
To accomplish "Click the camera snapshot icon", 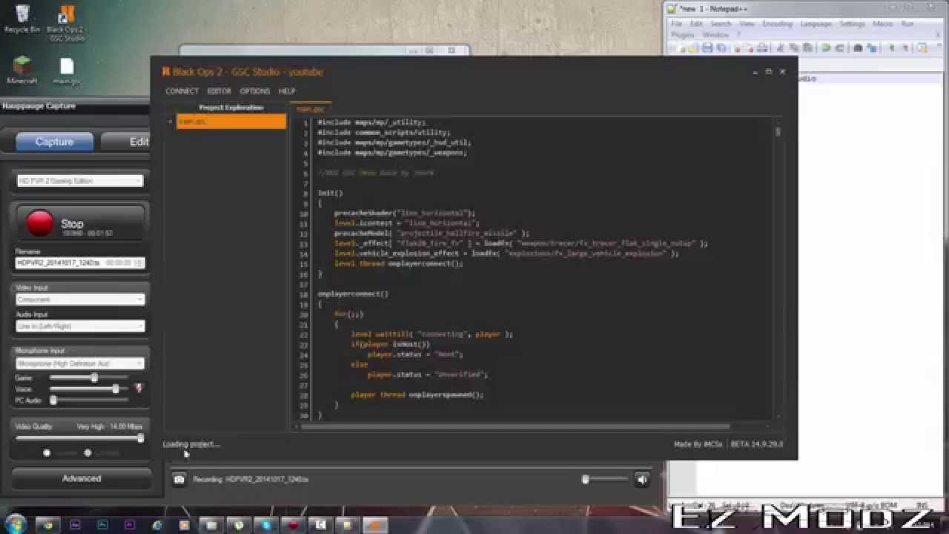I will (179, 479).
